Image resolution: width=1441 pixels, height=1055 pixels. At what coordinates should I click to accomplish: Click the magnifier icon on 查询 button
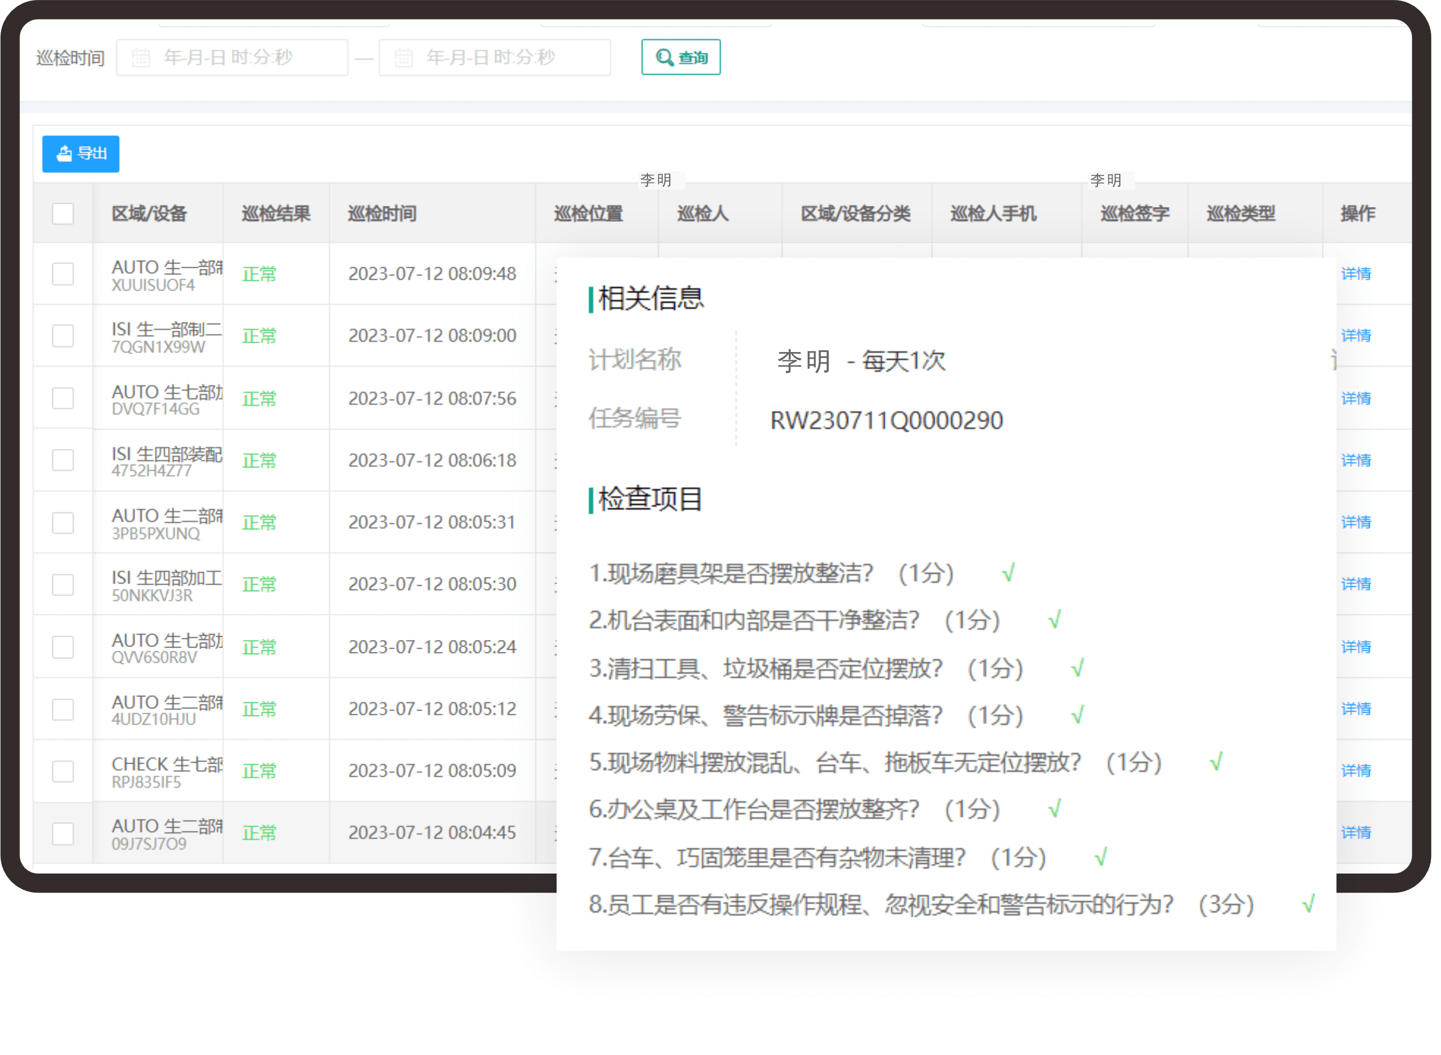664,58
